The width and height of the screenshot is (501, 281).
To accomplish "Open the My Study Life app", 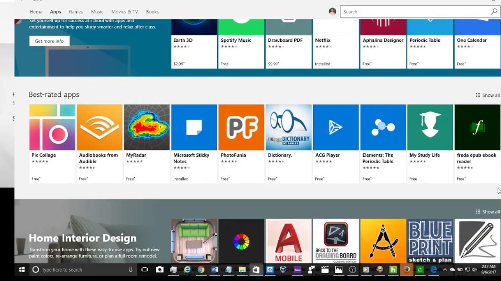I will [430, 144].
